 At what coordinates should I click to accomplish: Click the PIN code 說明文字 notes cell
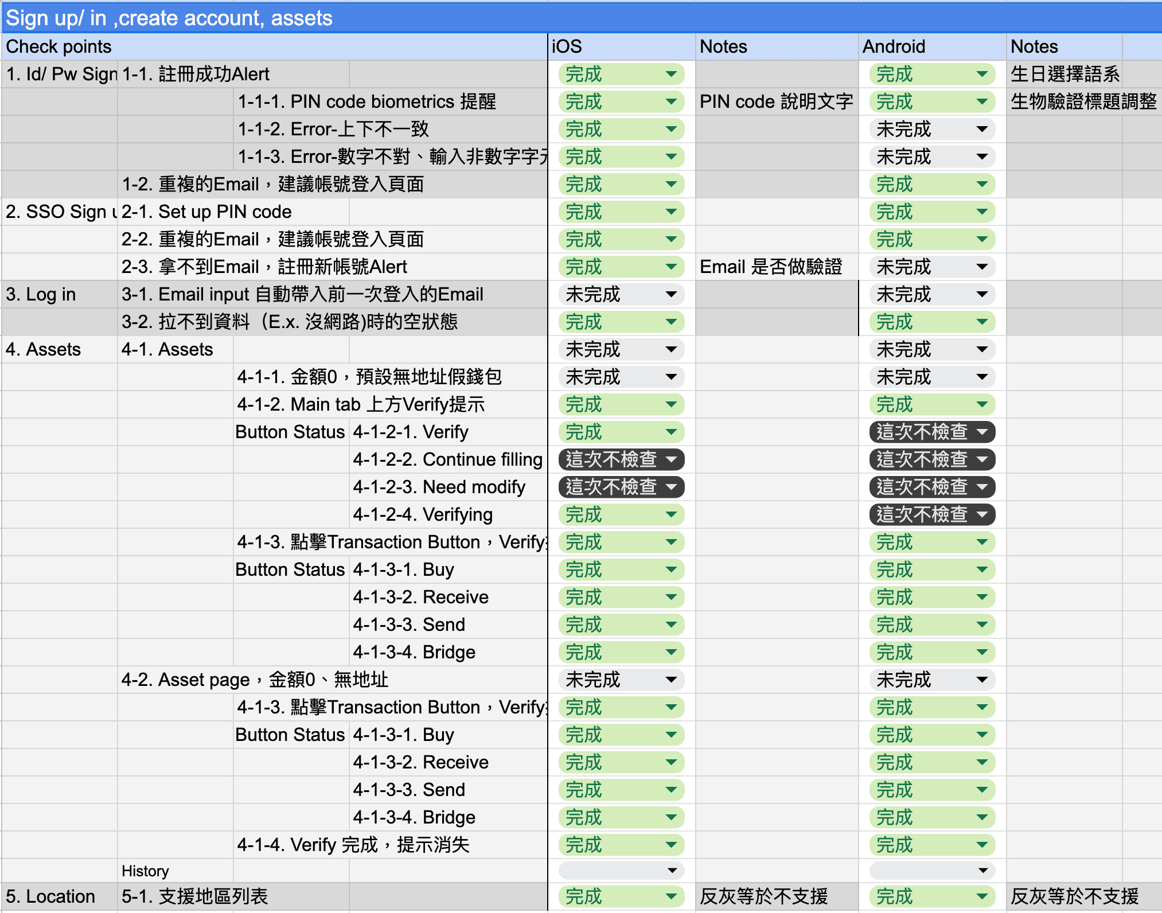click(x=776, y=102)
